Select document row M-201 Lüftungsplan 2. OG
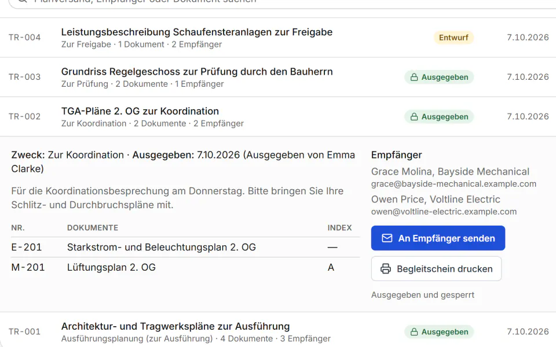The image size is (556, 347). [185, 267]
